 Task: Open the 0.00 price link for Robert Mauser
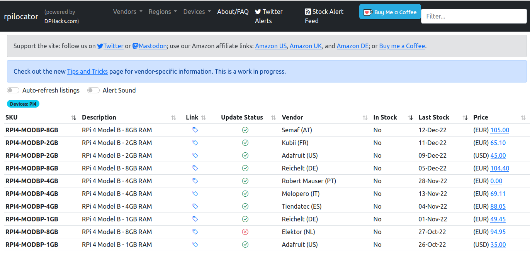pyautogui.click(x=496, y=181)
